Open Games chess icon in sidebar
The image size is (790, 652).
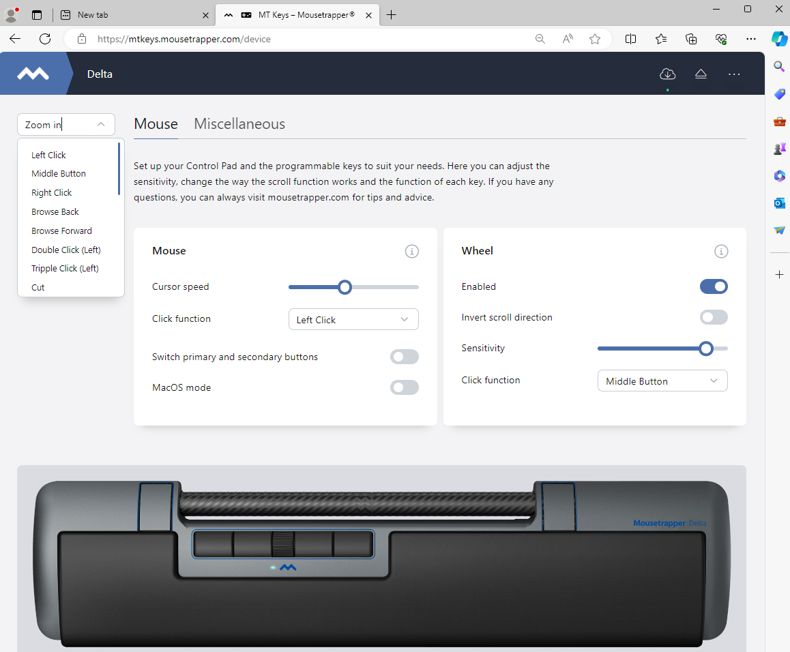pyautogui.click(x=779, y=149)
